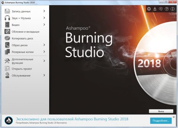Click the brush skin icon in top toolbar
Viewport: 178px width, 128px height.
coord(155,9)
